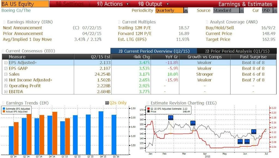Click the currency dropdown arrow

275,11
